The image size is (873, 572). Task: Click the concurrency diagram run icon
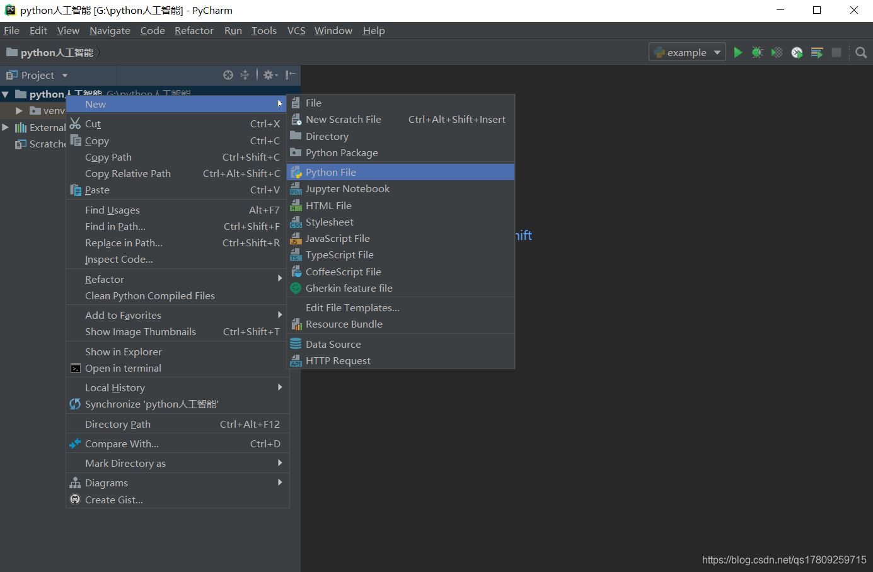(x=817, y=52)
